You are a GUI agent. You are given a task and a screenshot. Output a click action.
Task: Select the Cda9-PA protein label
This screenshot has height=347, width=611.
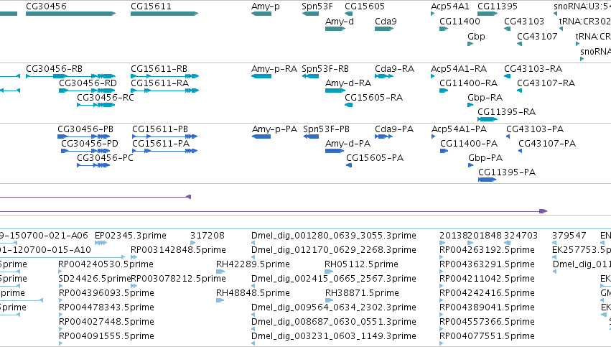pos(394,129)
